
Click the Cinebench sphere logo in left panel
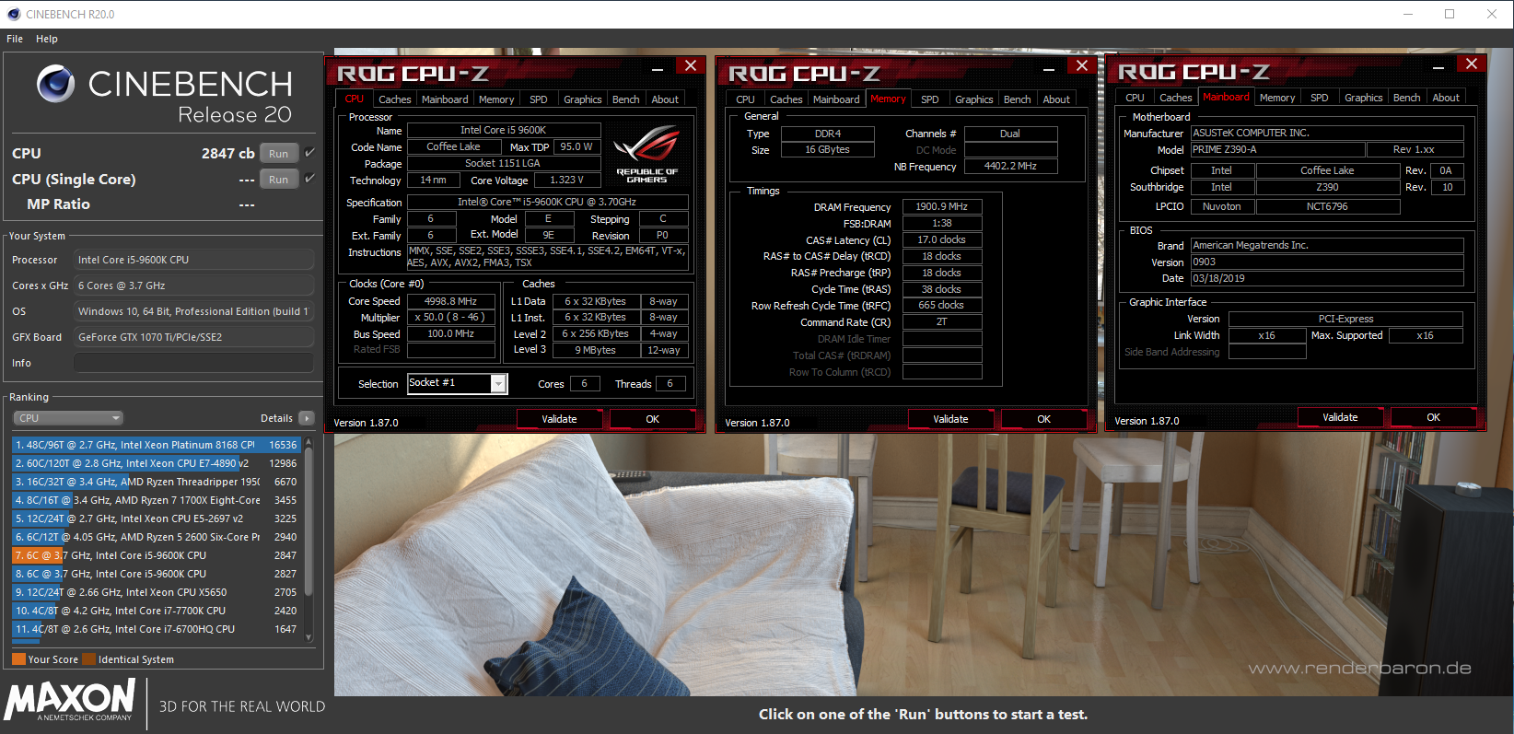pos(56,84)
